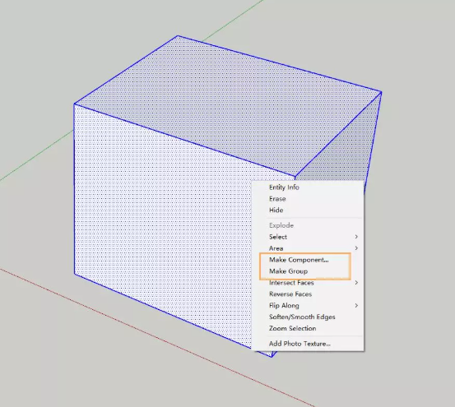This screenshot has width=455, height=407.
Task: Choose Make Group menu item
Action: tap(308, 271)
